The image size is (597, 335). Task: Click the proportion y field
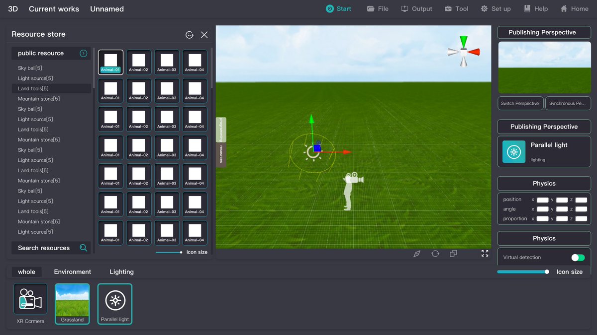pos(562,218)
